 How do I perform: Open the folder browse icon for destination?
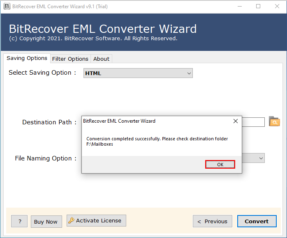(x=274, y=121)
